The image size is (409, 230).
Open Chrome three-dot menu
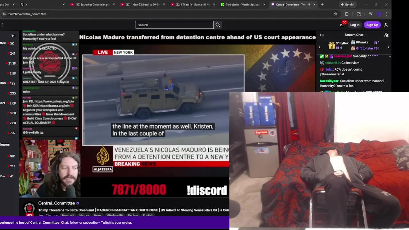[x=387, y=14]
